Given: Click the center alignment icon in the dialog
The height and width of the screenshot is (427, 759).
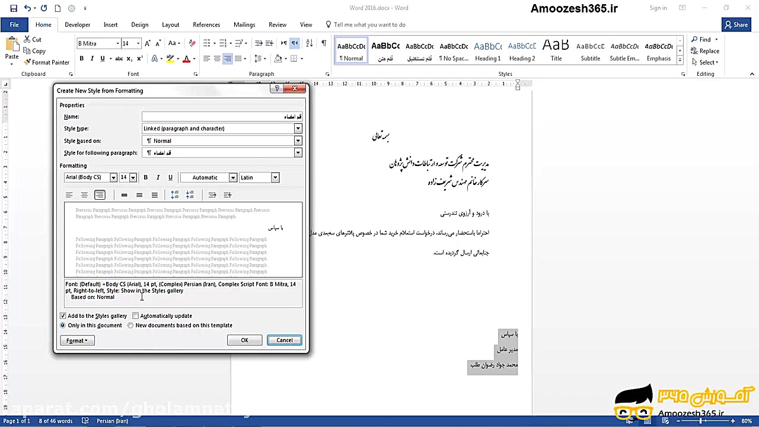Looking at the screenshot, I should point(84,195).
